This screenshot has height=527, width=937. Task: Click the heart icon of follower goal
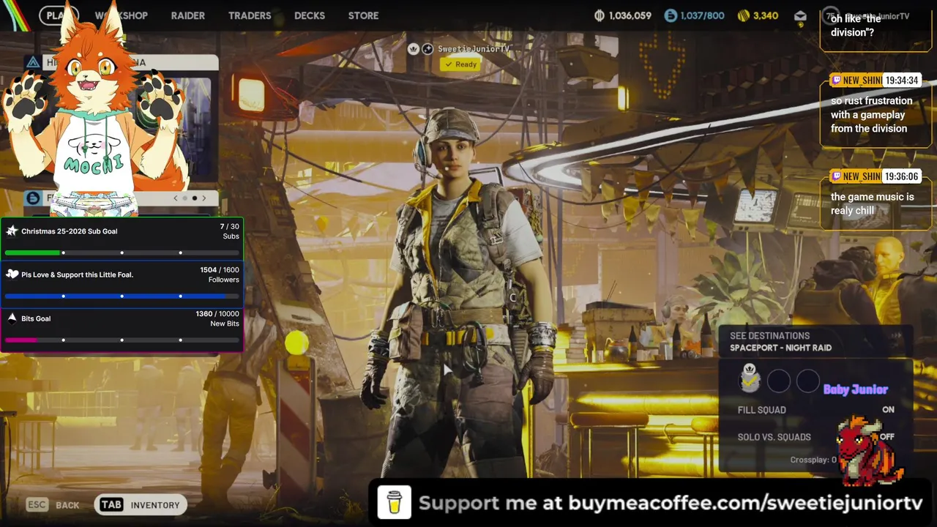tap(12, 274)
